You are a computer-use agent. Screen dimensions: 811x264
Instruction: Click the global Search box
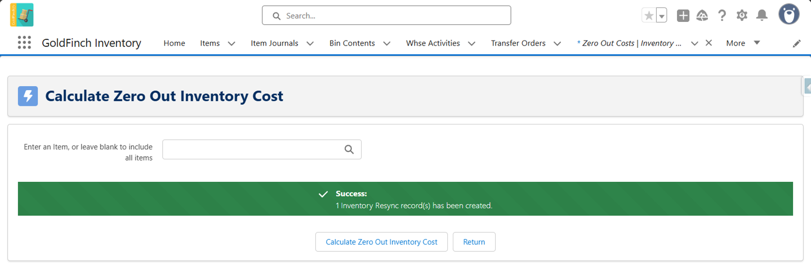[386, 15]
